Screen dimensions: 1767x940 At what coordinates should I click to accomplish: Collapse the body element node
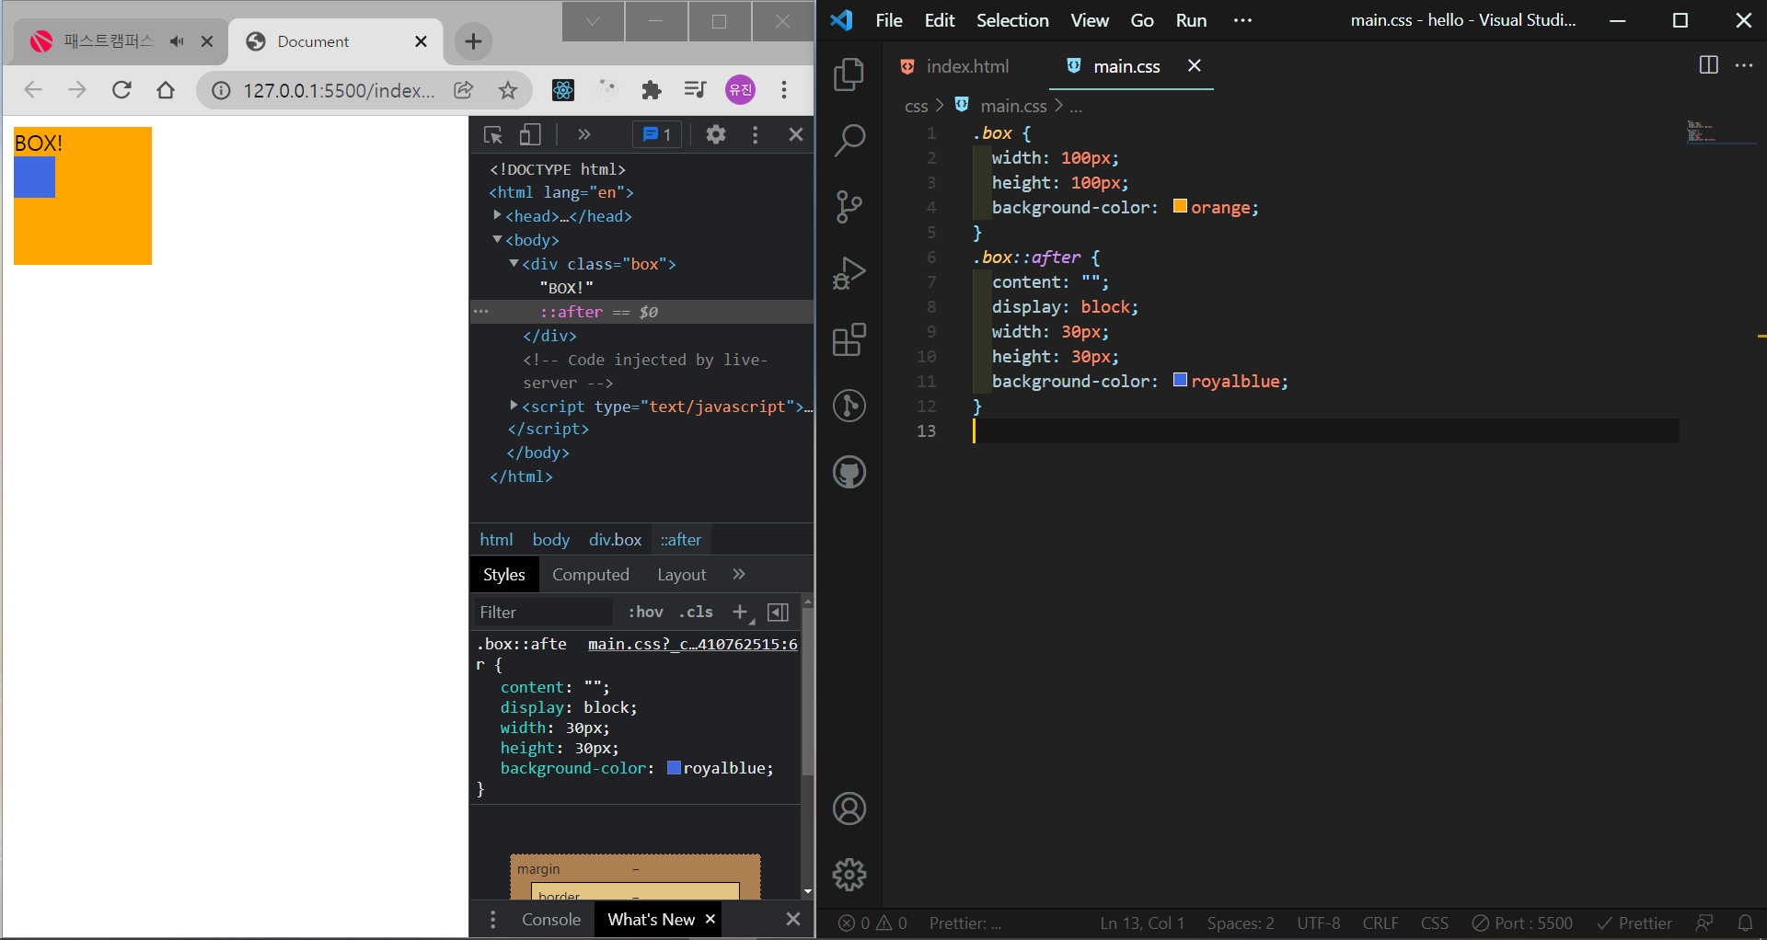497,239
